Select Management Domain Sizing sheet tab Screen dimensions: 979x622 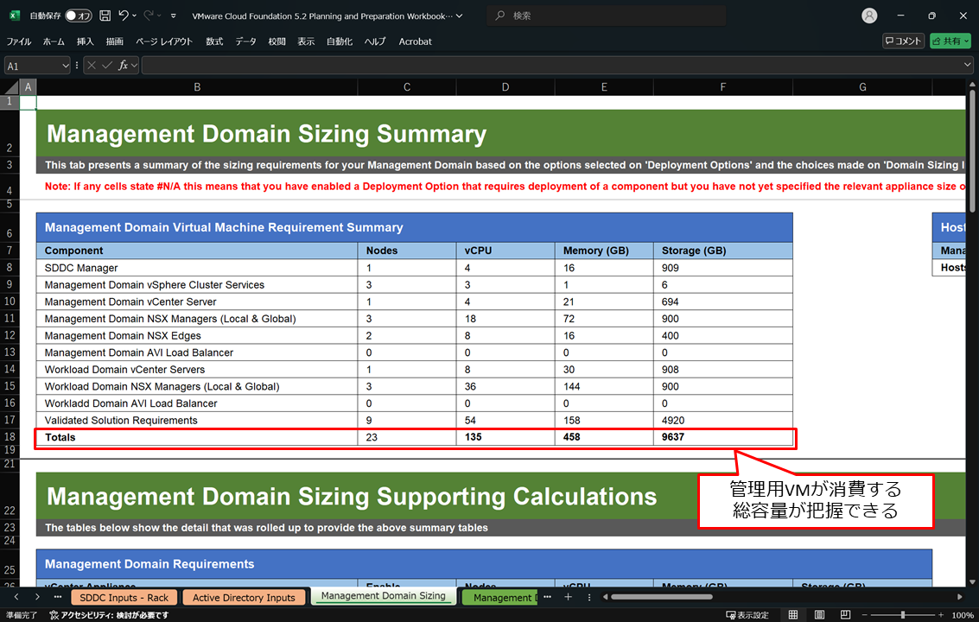pos(384,596)
